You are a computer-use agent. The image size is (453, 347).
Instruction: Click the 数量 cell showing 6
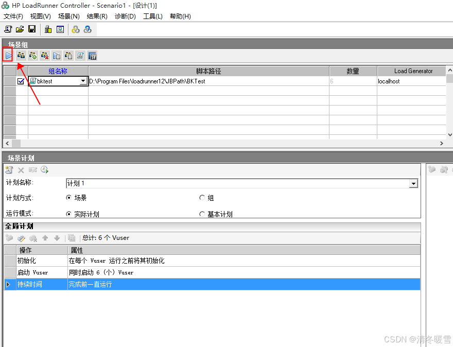[353, 81]
